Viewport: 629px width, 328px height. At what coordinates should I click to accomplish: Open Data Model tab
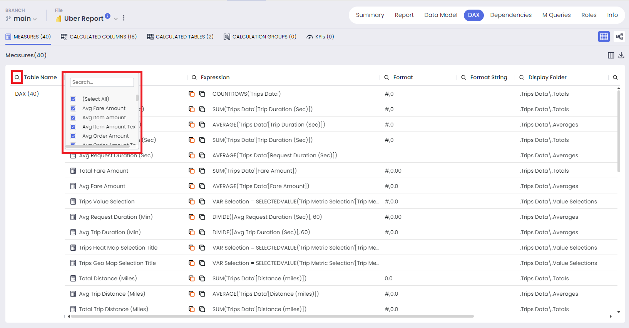pos(441,15)
